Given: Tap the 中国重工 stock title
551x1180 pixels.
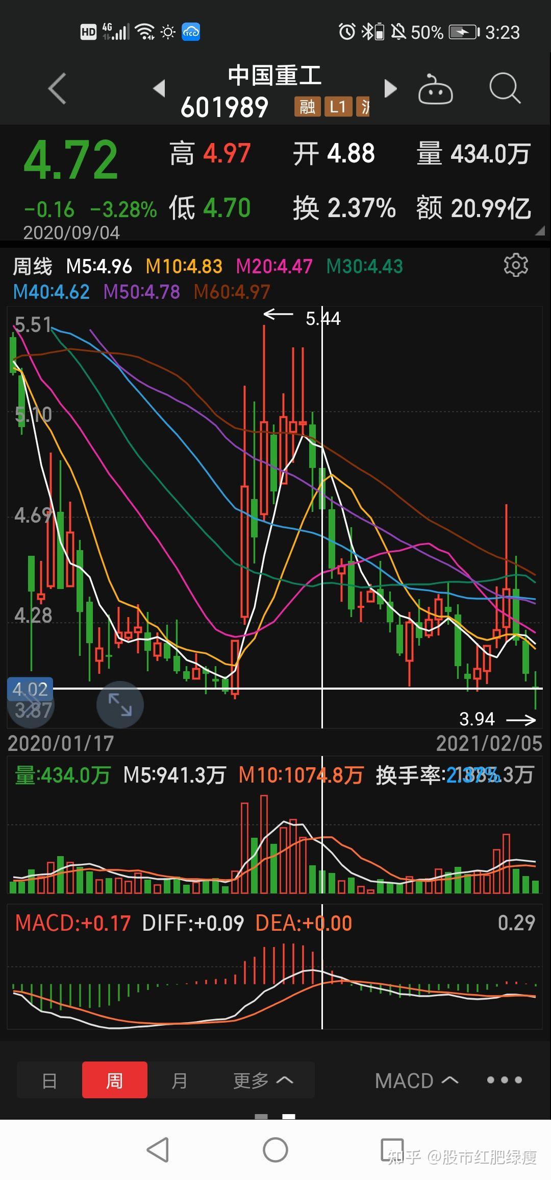Looking at the screenshot, I should (x=274, y=76).
